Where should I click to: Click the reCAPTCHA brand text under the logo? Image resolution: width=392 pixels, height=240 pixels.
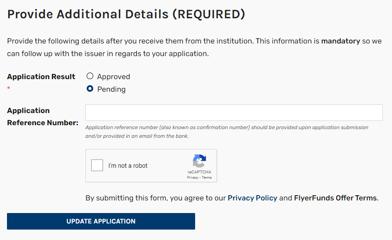[199, 172]
